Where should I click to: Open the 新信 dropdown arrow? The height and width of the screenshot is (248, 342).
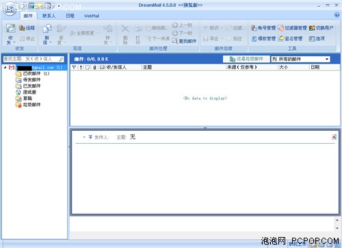(x=51, y=42)
